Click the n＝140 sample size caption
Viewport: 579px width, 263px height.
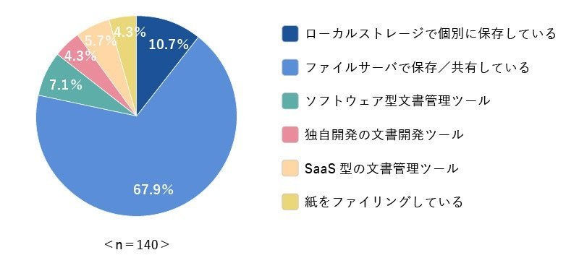[x=137, y=244]
